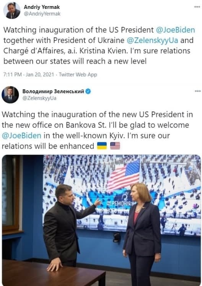202x286 pixels.
Task: Click the Andriy Yermak display name
Action: (42, 7)
